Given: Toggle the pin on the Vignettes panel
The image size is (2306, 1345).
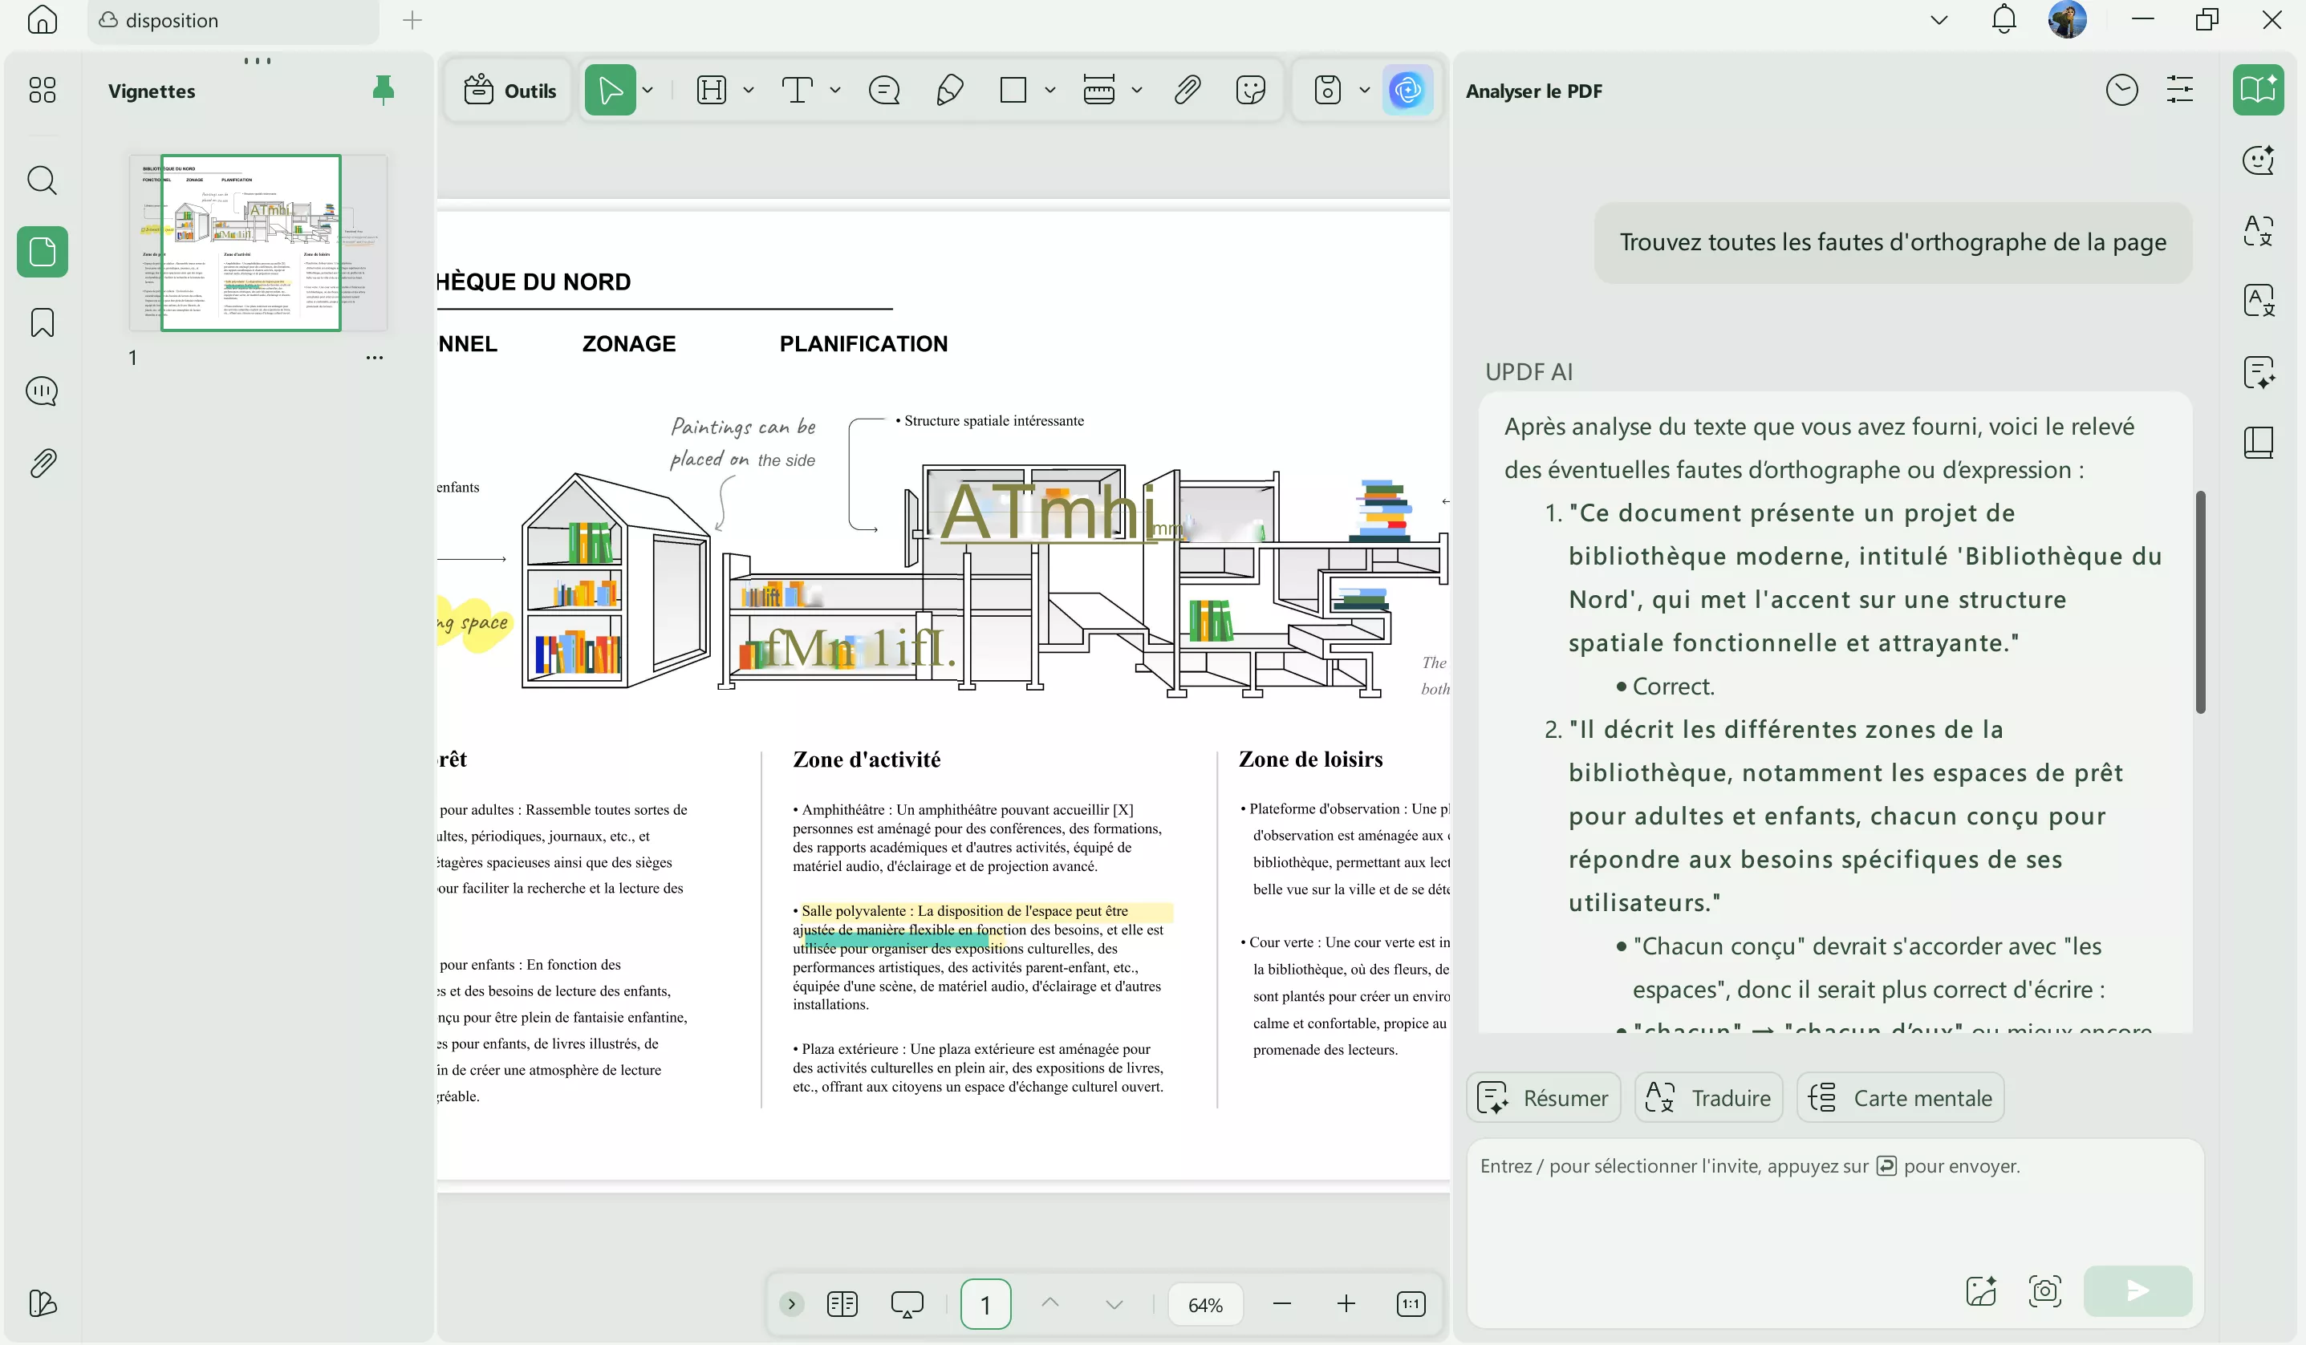Looking at the screenshot, I should tap(384, 90).
